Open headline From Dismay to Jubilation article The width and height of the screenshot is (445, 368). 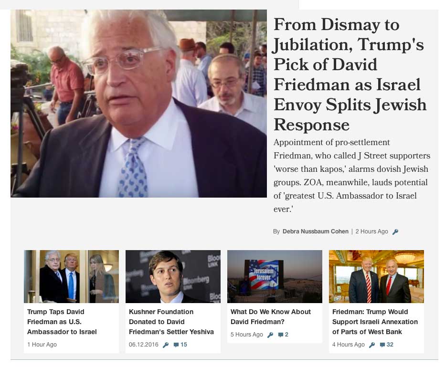350,74
